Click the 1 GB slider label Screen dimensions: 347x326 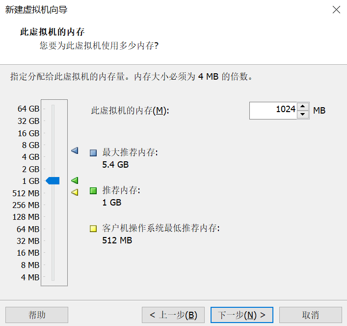(x=30, y=181)
